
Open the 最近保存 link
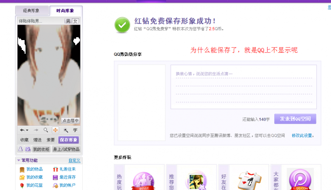67,177
